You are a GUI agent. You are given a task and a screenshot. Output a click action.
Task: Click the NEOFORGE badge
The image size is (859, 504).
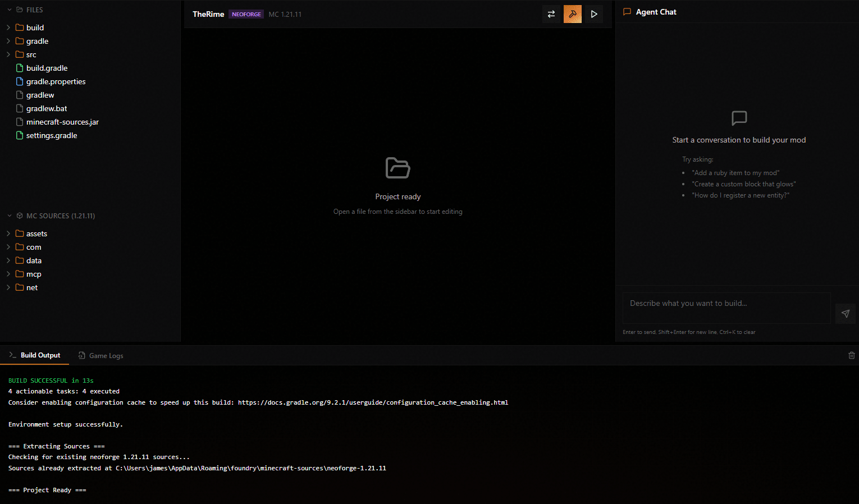coord(246,14)
